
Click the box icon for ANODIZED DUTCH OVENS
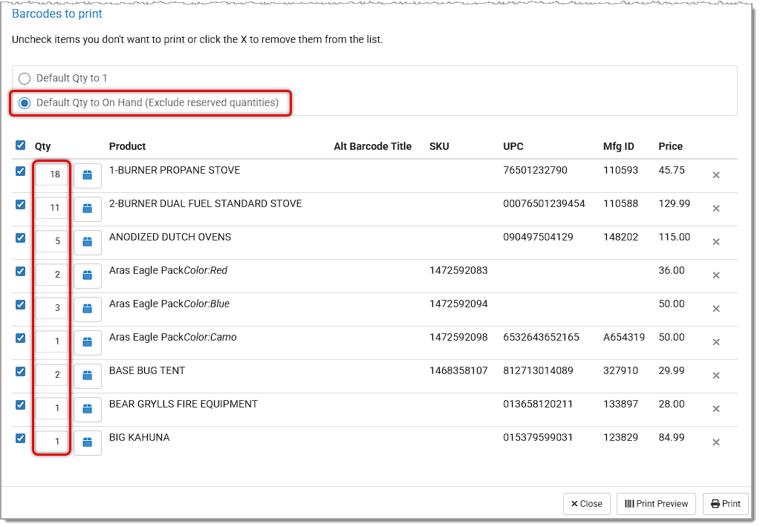87,242
